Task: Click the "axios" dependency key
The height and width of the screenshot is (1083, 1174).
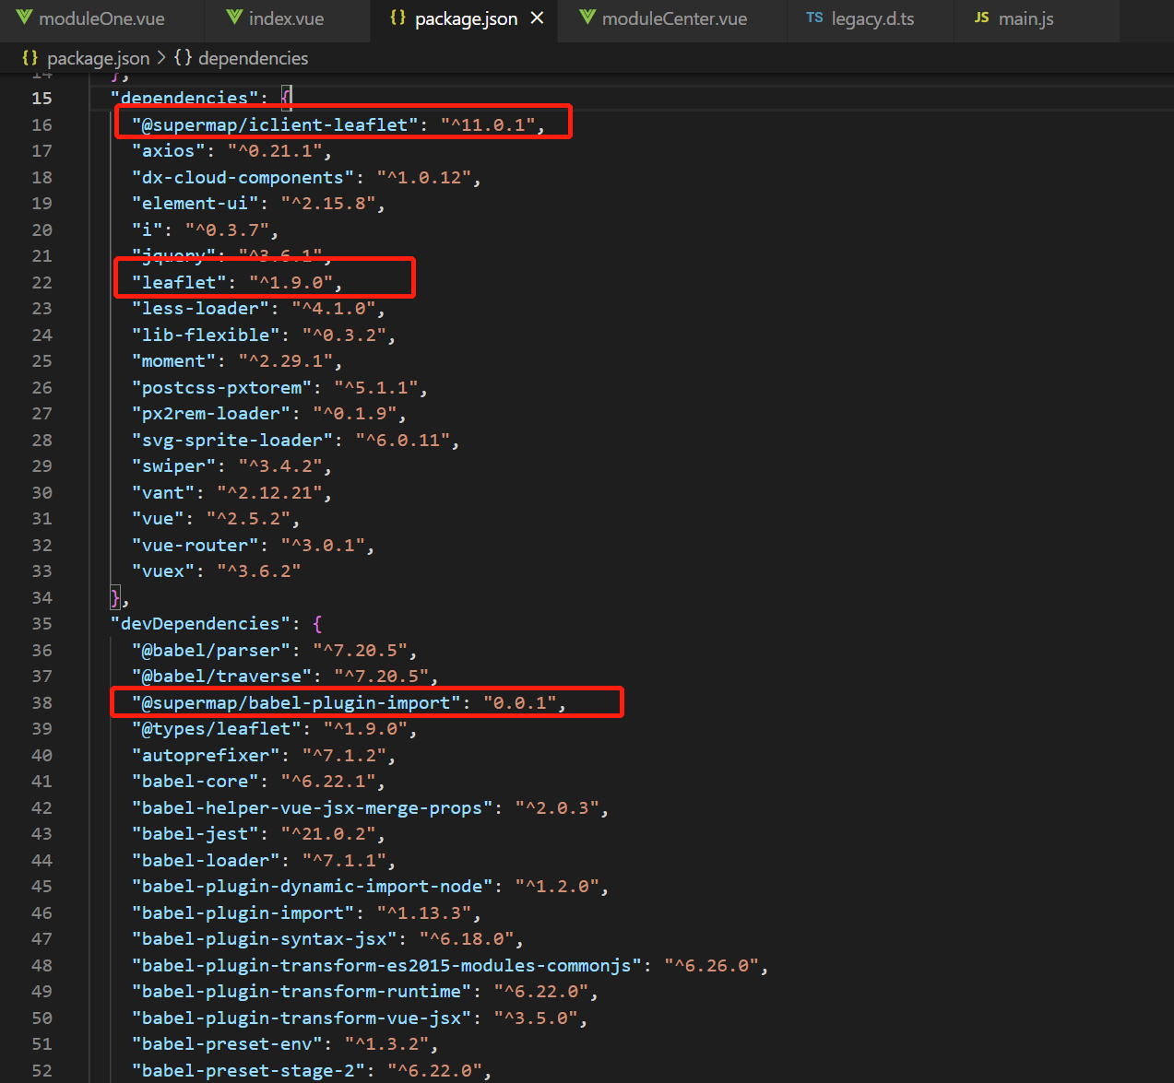Action: 169,151
